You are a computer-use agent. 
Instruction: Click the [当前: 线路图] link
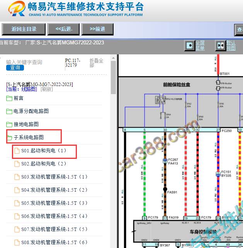coord(22,89)
